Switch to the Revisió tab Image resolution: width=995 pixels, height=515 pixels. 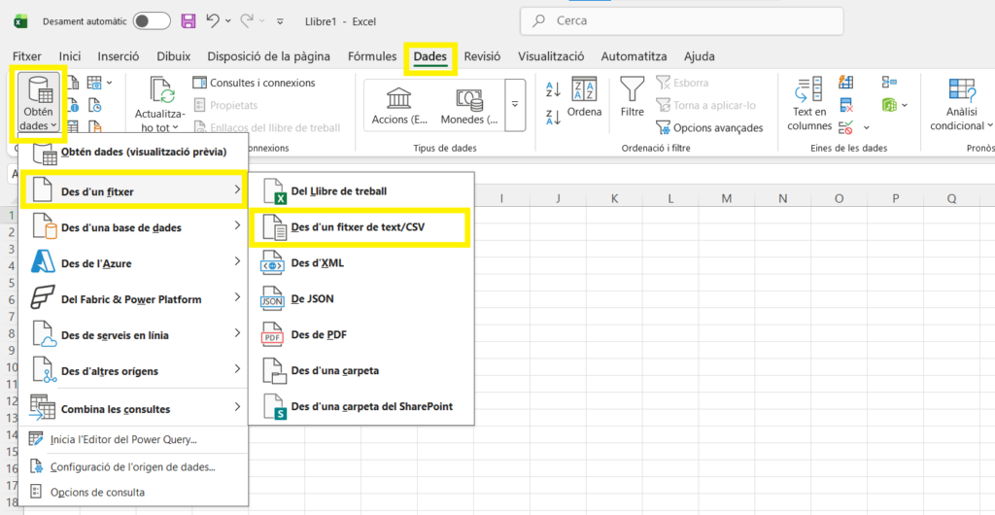pos(482,56)
